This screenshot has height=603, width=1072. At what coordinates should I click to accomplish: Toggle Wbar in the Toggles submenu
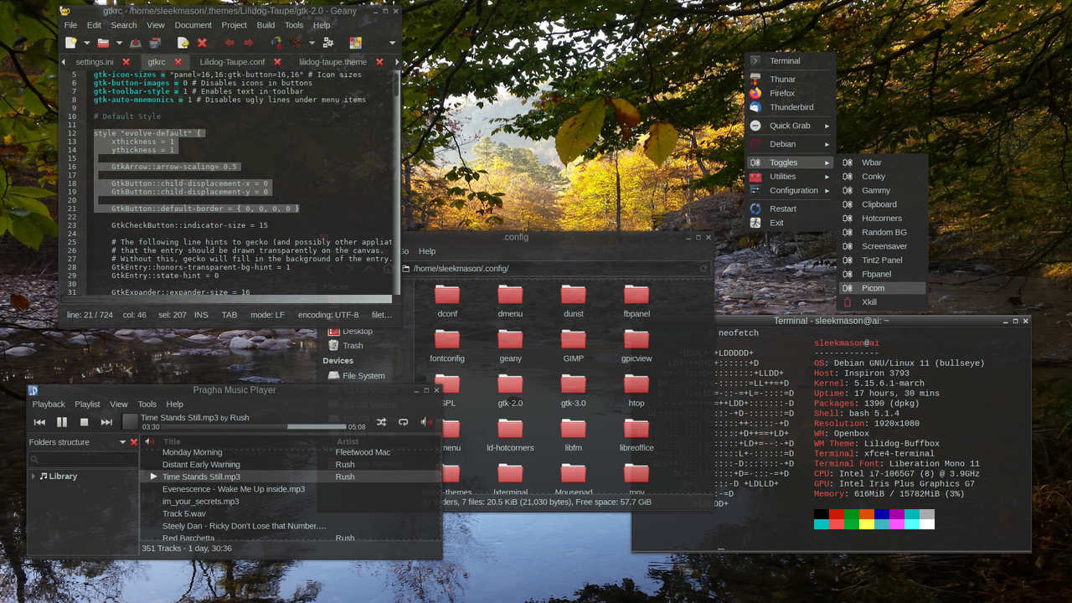click(883, 162)
